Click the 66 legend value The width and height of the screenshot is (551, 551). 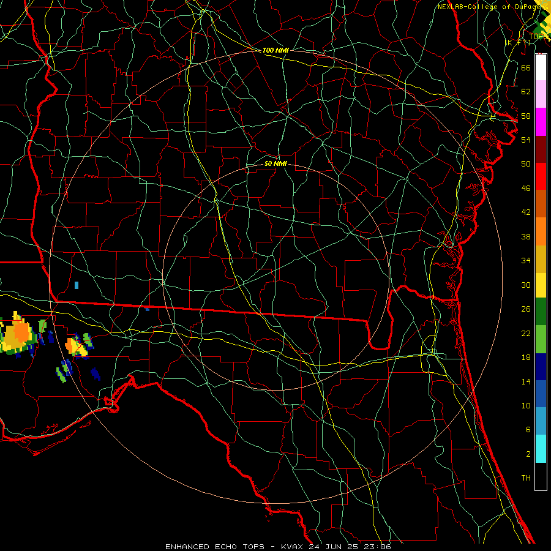(x=526, y=67)
